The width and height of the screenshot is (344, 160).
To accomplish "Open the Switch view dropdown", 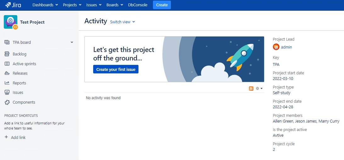I will pos(122,22).
